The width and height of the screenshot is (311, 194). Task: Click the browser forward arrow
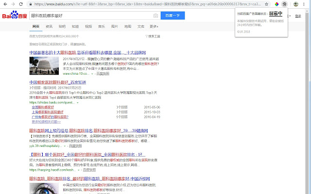tap(13, 4)
